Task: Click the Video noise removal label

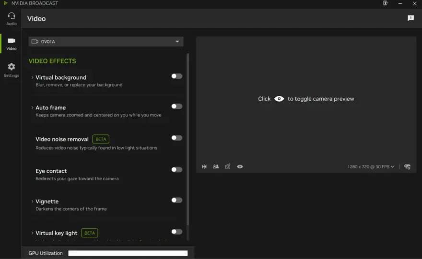Action: pos(62,139)
